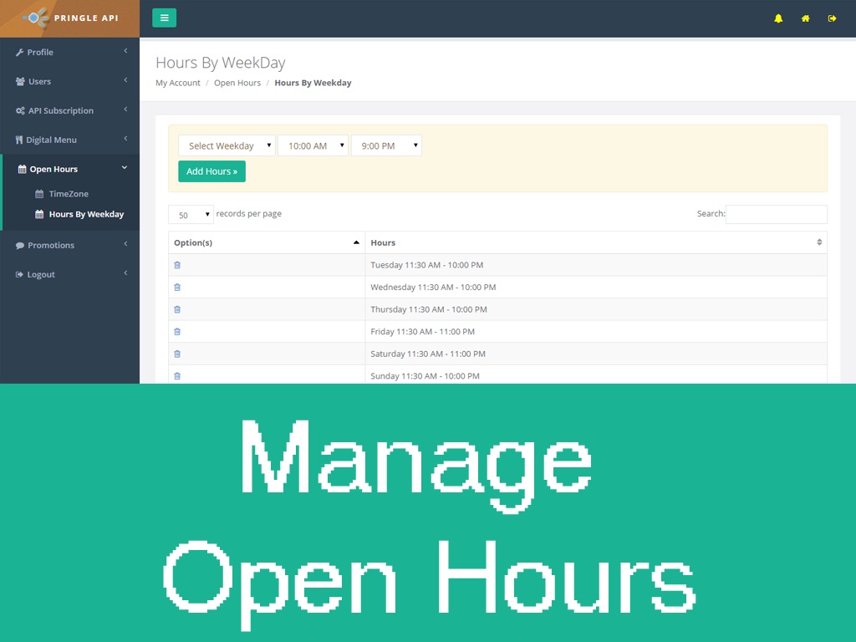
Task: Change records per page dropdown
Action: point(191,215)
